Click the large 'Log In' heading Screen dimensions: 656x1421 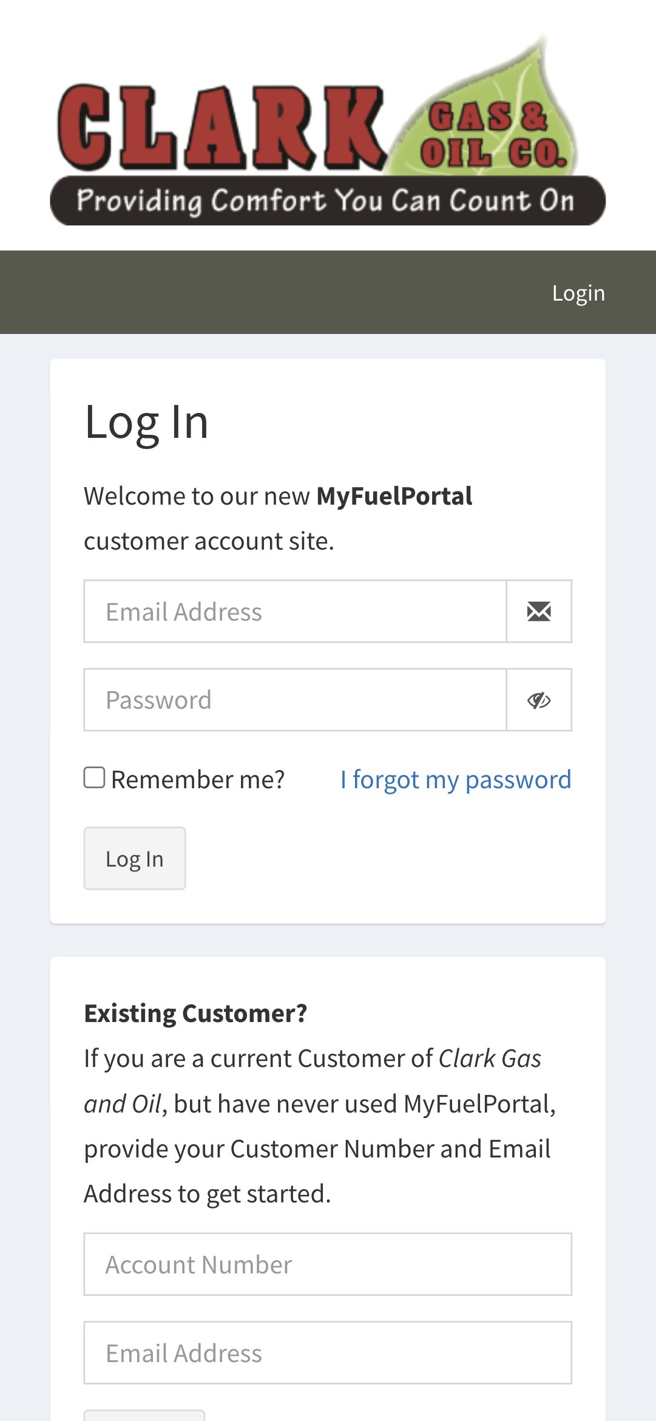pyautogui.click(x=146, y=422)
